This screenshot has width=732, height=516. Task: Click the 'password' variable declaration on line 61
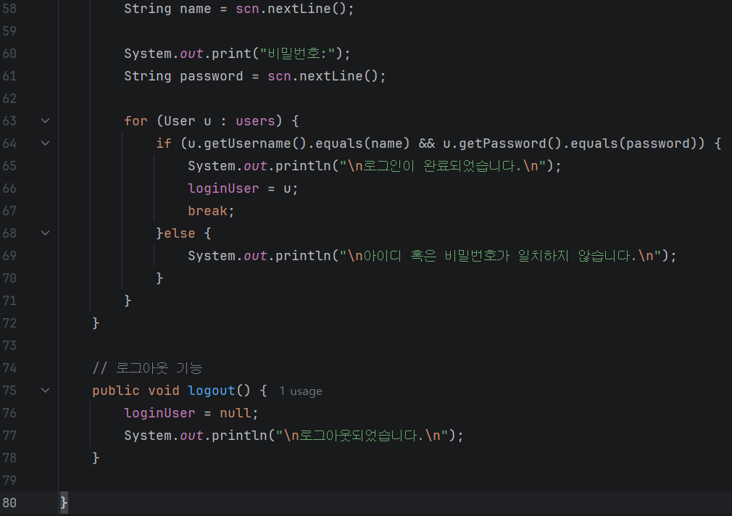tap(212, 76)
